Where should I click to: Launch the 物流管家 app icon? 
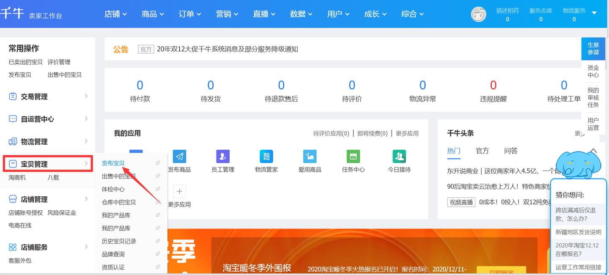pyautogui.click(x=266, y=156)
